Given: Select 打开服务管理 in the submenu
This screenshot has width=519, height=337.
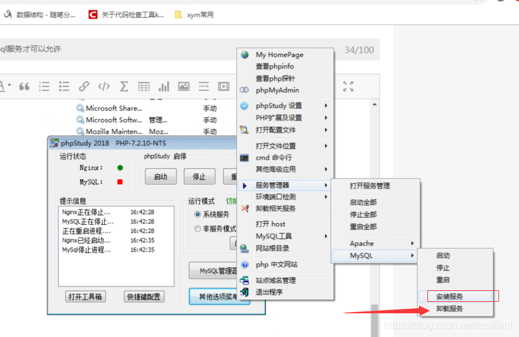Looking at the screenshot, I should [x=370, y=186].
